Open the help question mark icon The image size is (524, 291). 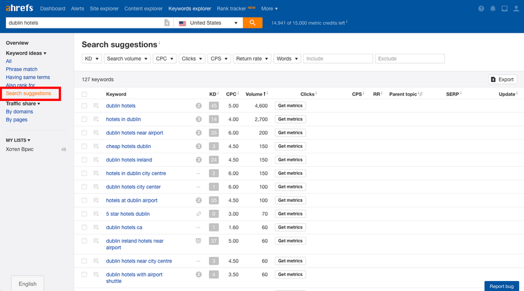[x=481, y=9]
